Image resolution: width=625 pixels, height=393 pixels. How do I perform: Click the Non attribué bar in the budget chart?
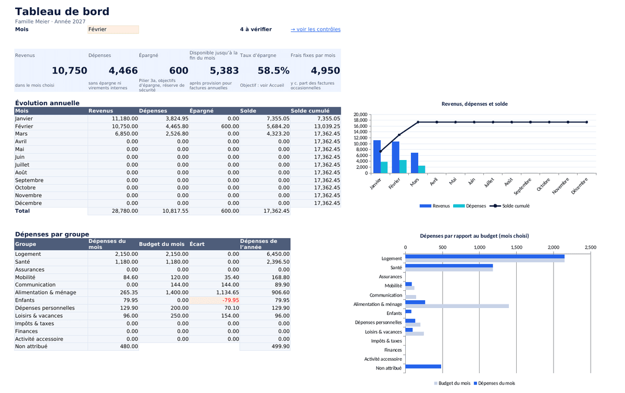[x=423, y=366]
